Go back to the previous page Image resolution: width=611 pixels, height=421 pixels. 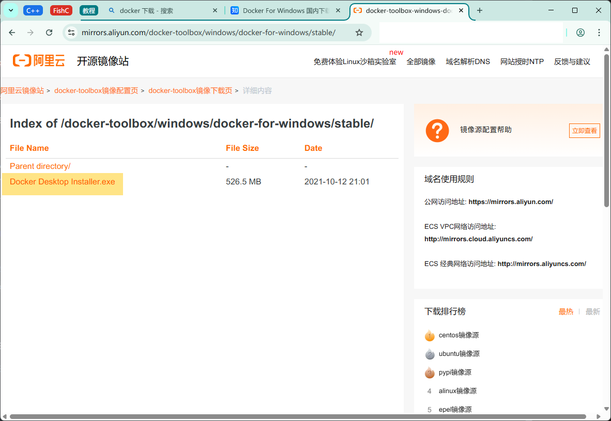(x=12, y=33)
